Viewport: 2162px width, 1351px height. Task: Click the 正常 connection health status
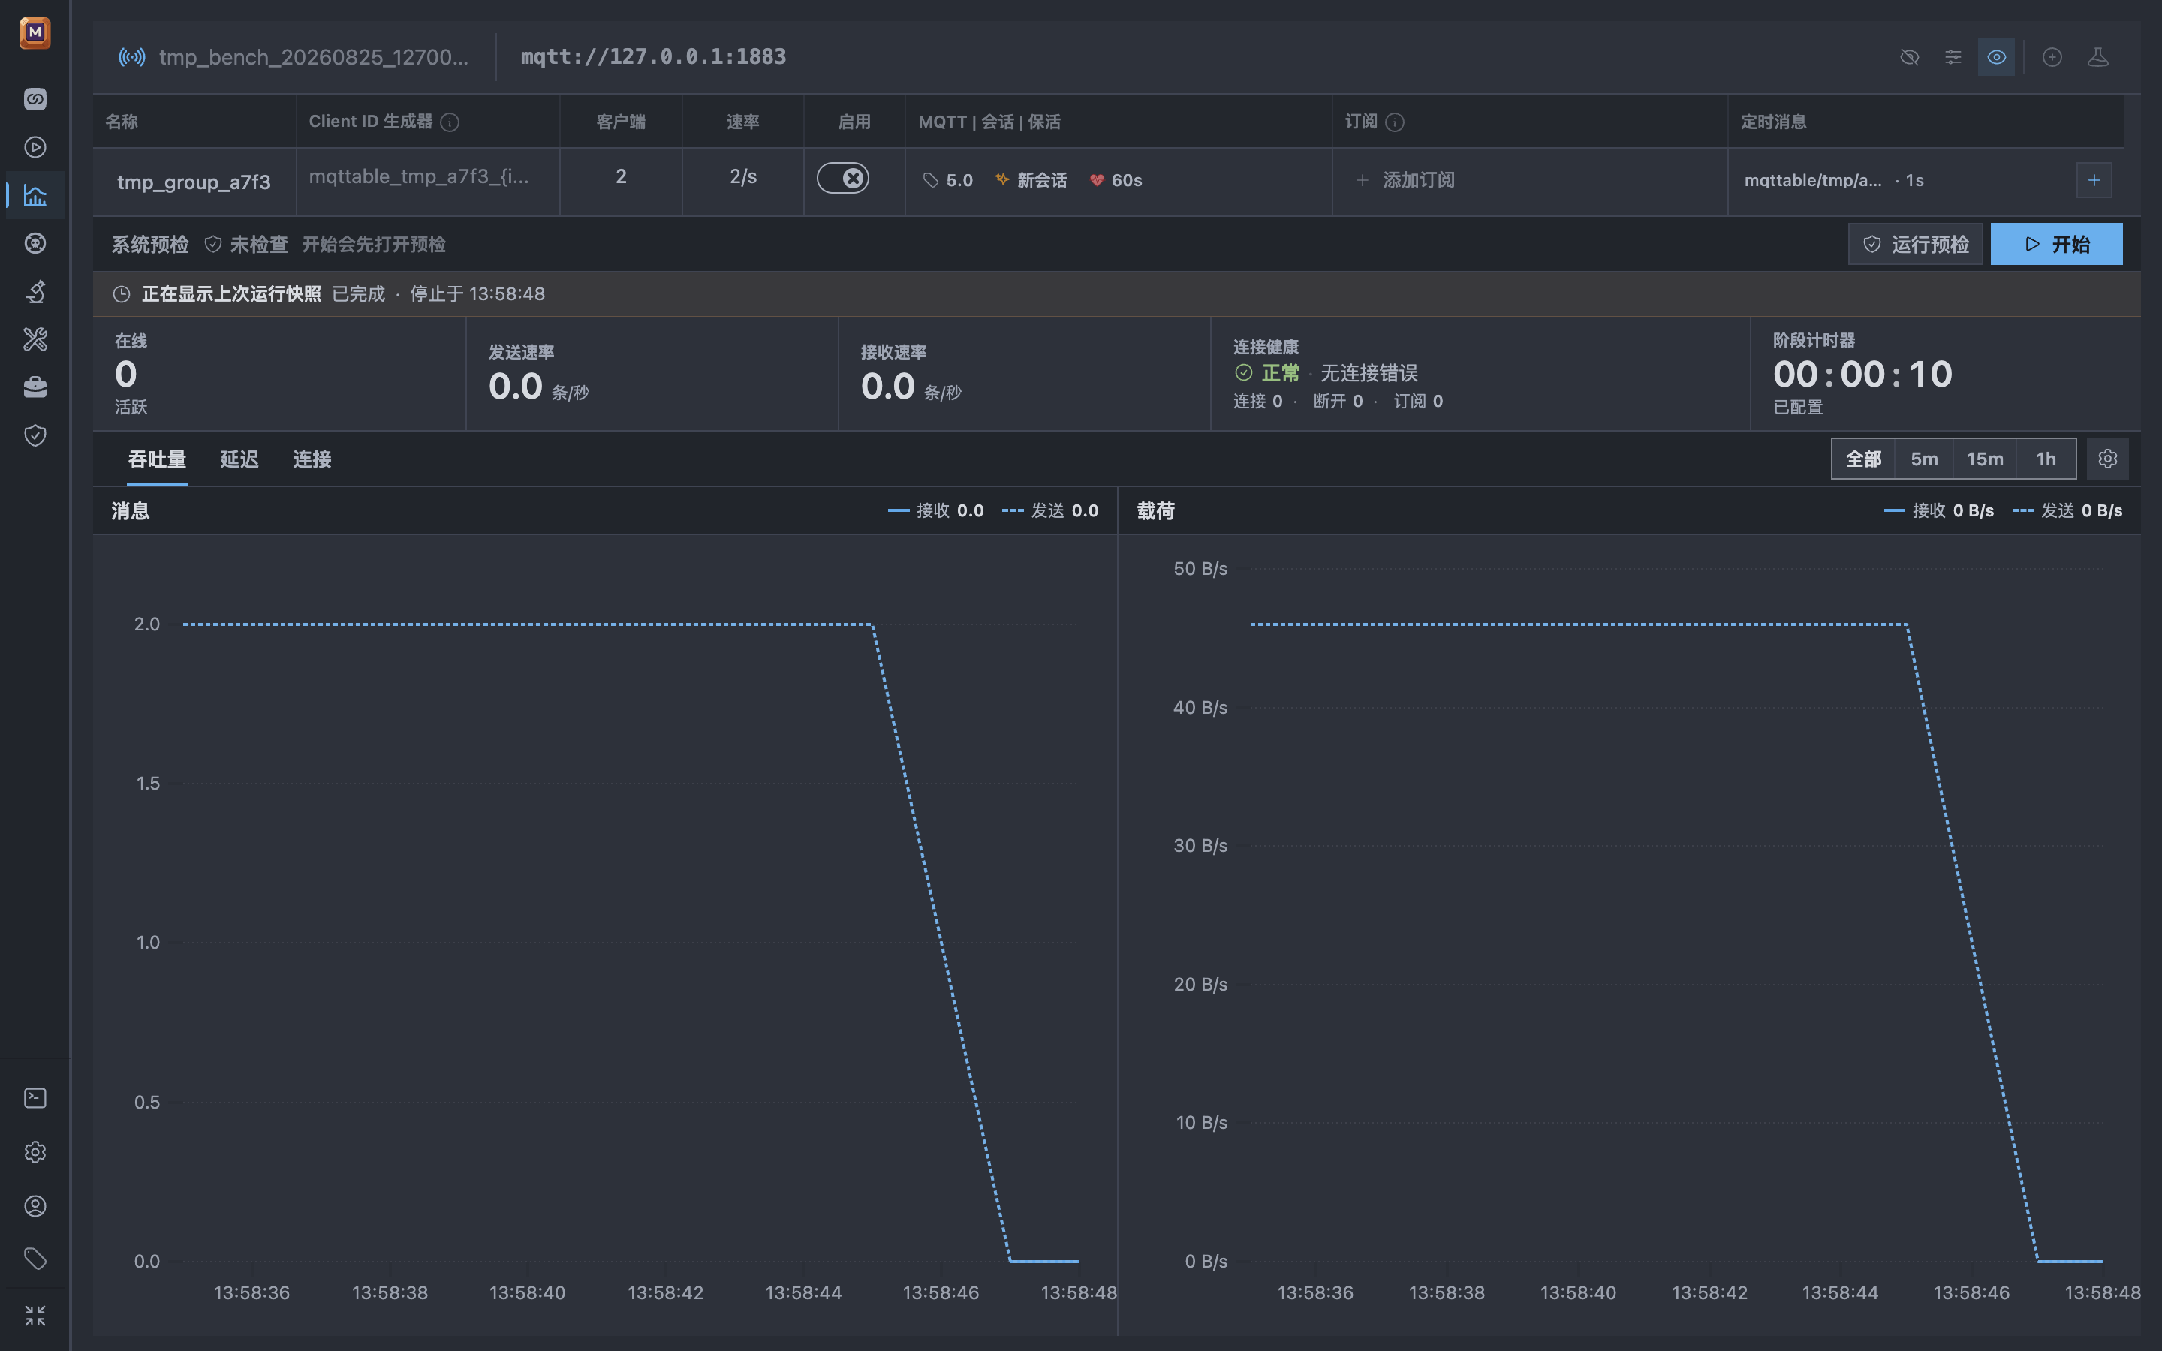[x=1268, y=374]
